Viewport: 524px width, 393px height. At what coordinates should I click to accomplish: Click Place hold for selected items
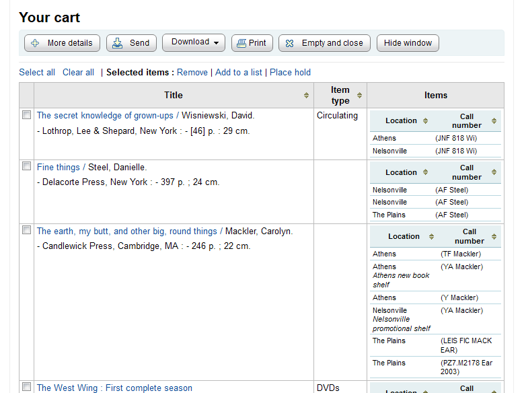[x=290, y=72]
